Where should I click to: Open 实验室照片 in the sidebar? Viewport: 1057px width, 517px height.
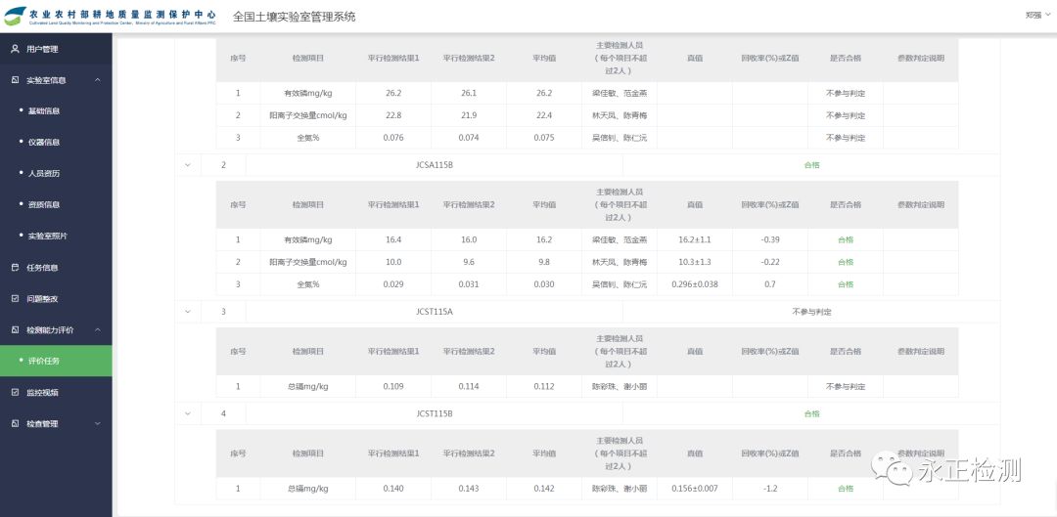pyautogui.click(x=47, y=236)
